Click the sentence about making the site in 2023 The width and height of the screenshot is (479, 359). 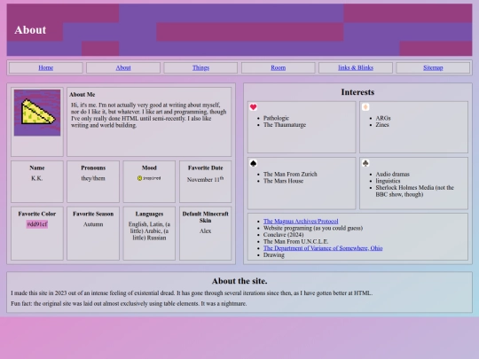(192, 293)
